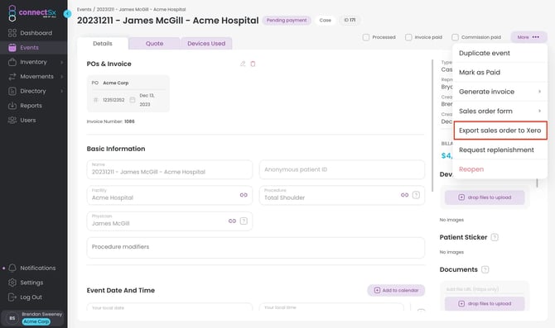Expand the Inventory submenu chevron
The image size is (555, 328).
(61, 62)
